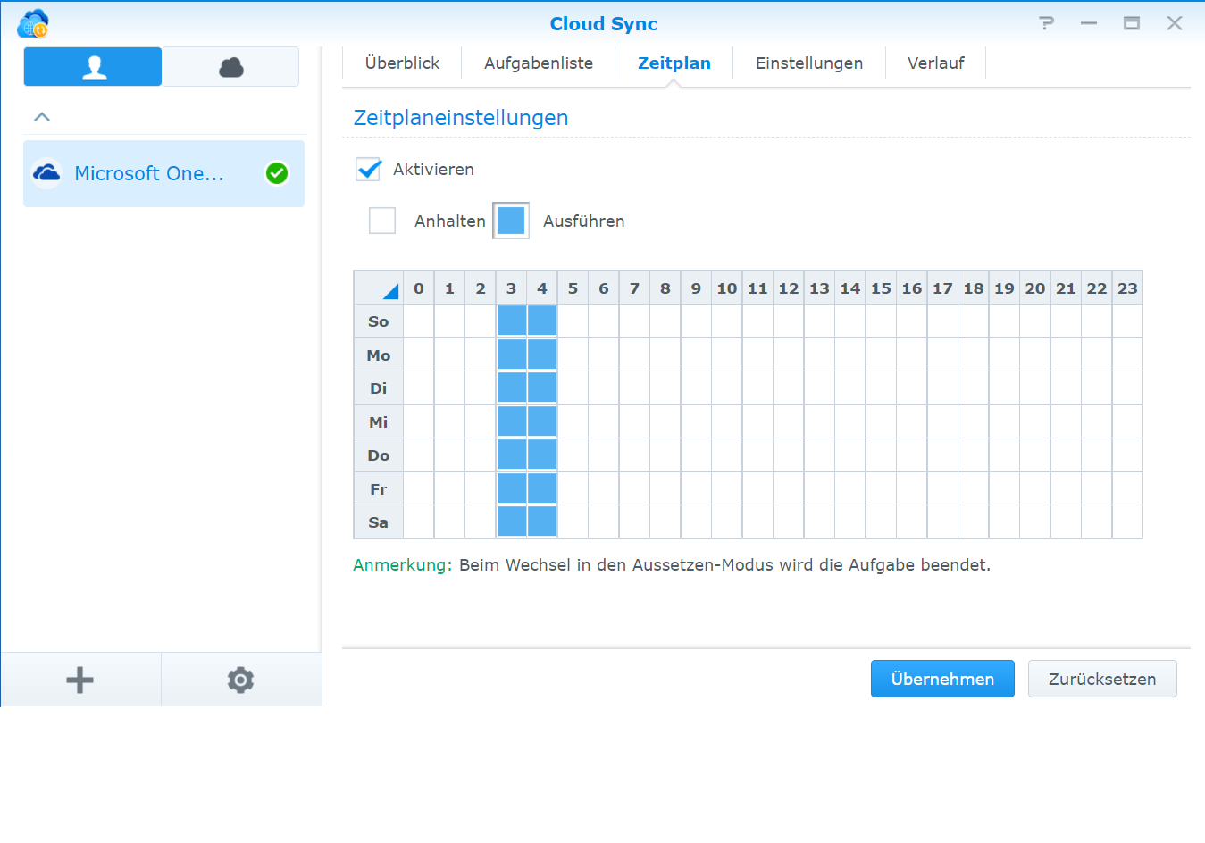Click the green status checkmark for Microsoft OneDrive

pos(277,173)
